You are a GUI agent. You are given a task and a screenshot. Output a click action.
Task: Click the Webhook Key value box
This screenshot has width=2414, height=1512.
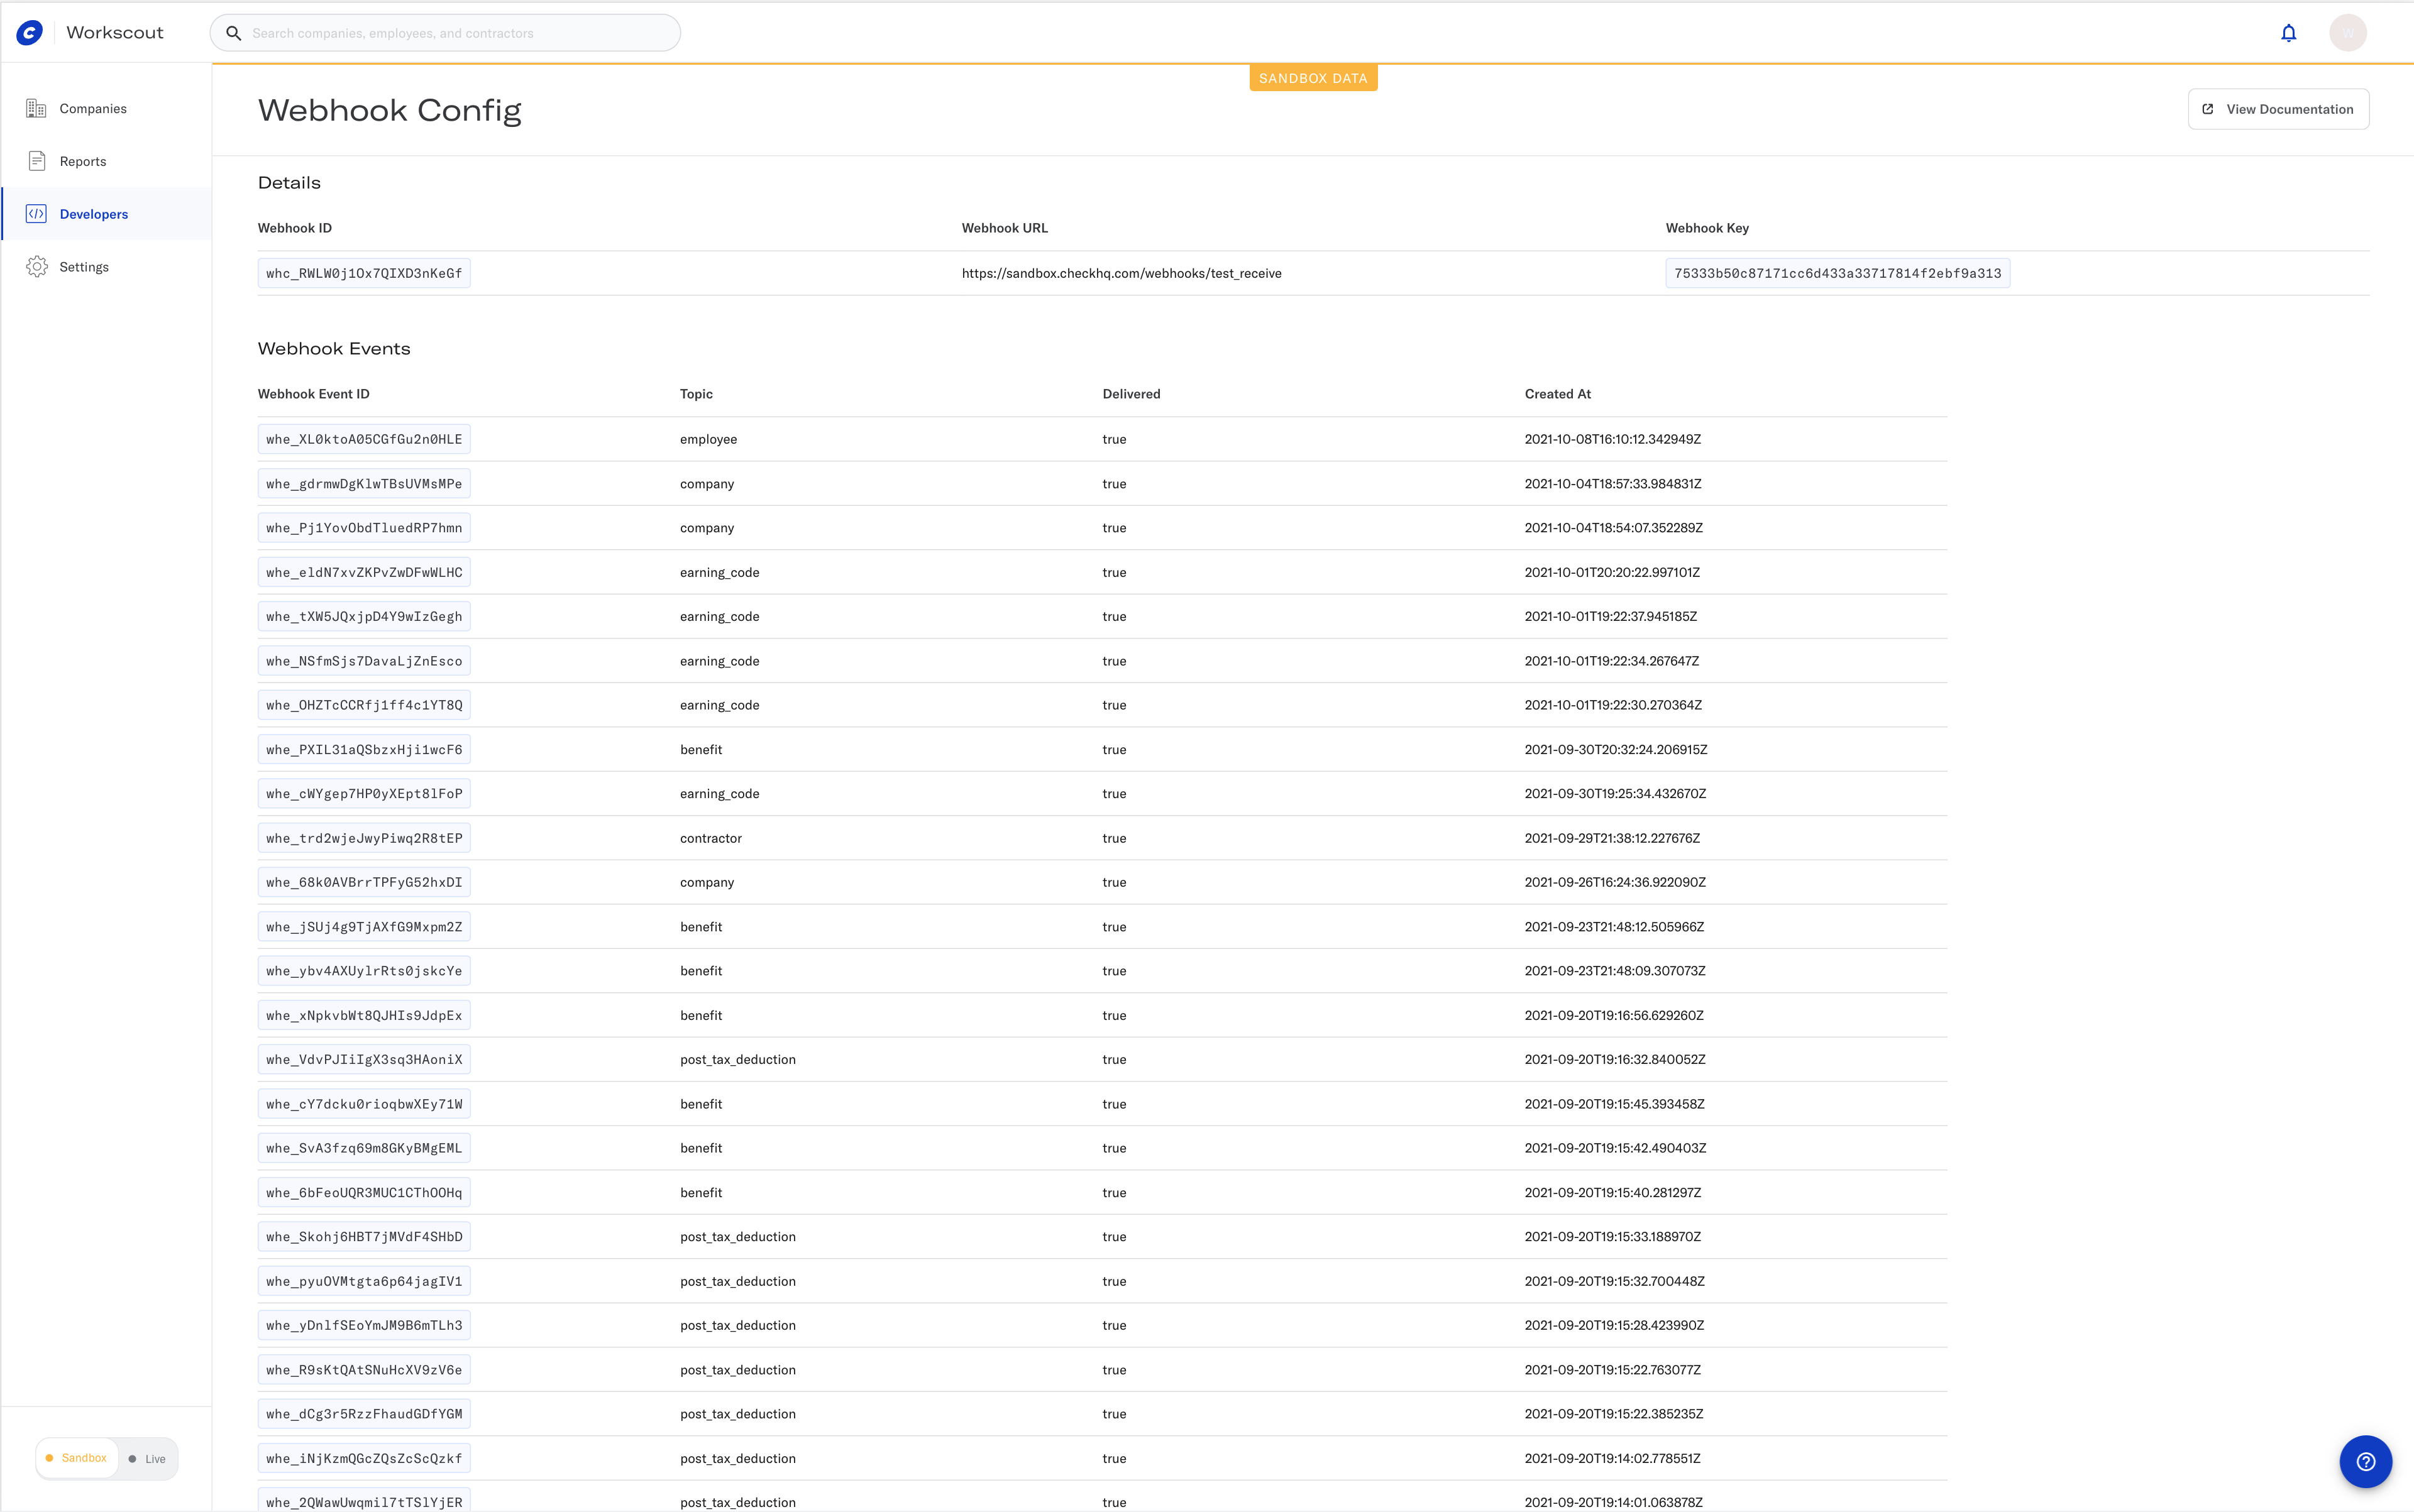(1837, 273)
